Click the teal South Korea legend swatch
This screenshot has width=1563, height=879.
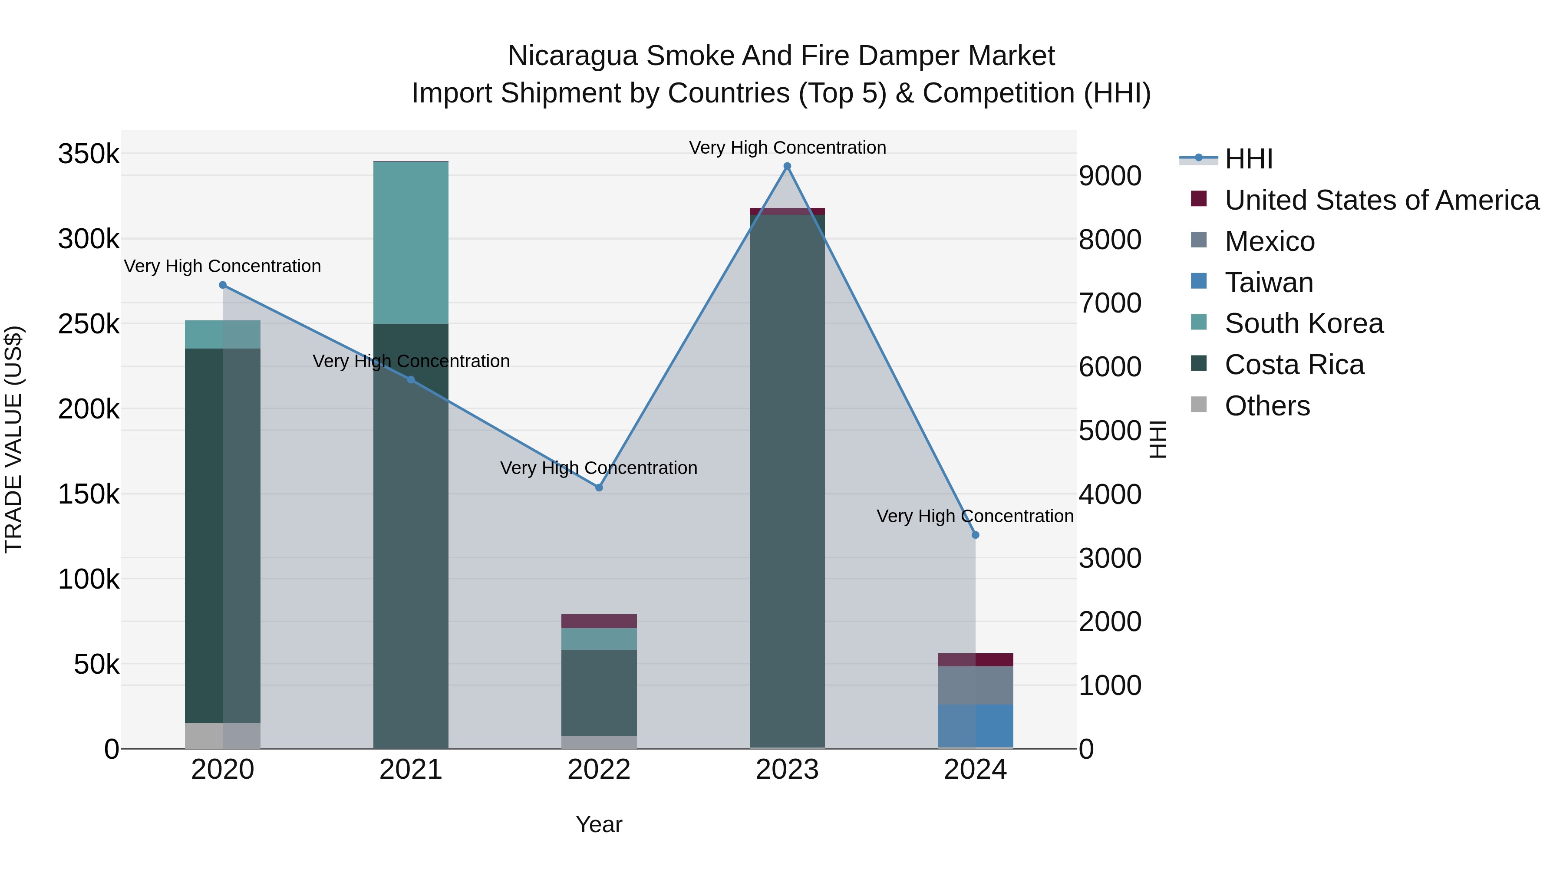tap(1198, 322)
